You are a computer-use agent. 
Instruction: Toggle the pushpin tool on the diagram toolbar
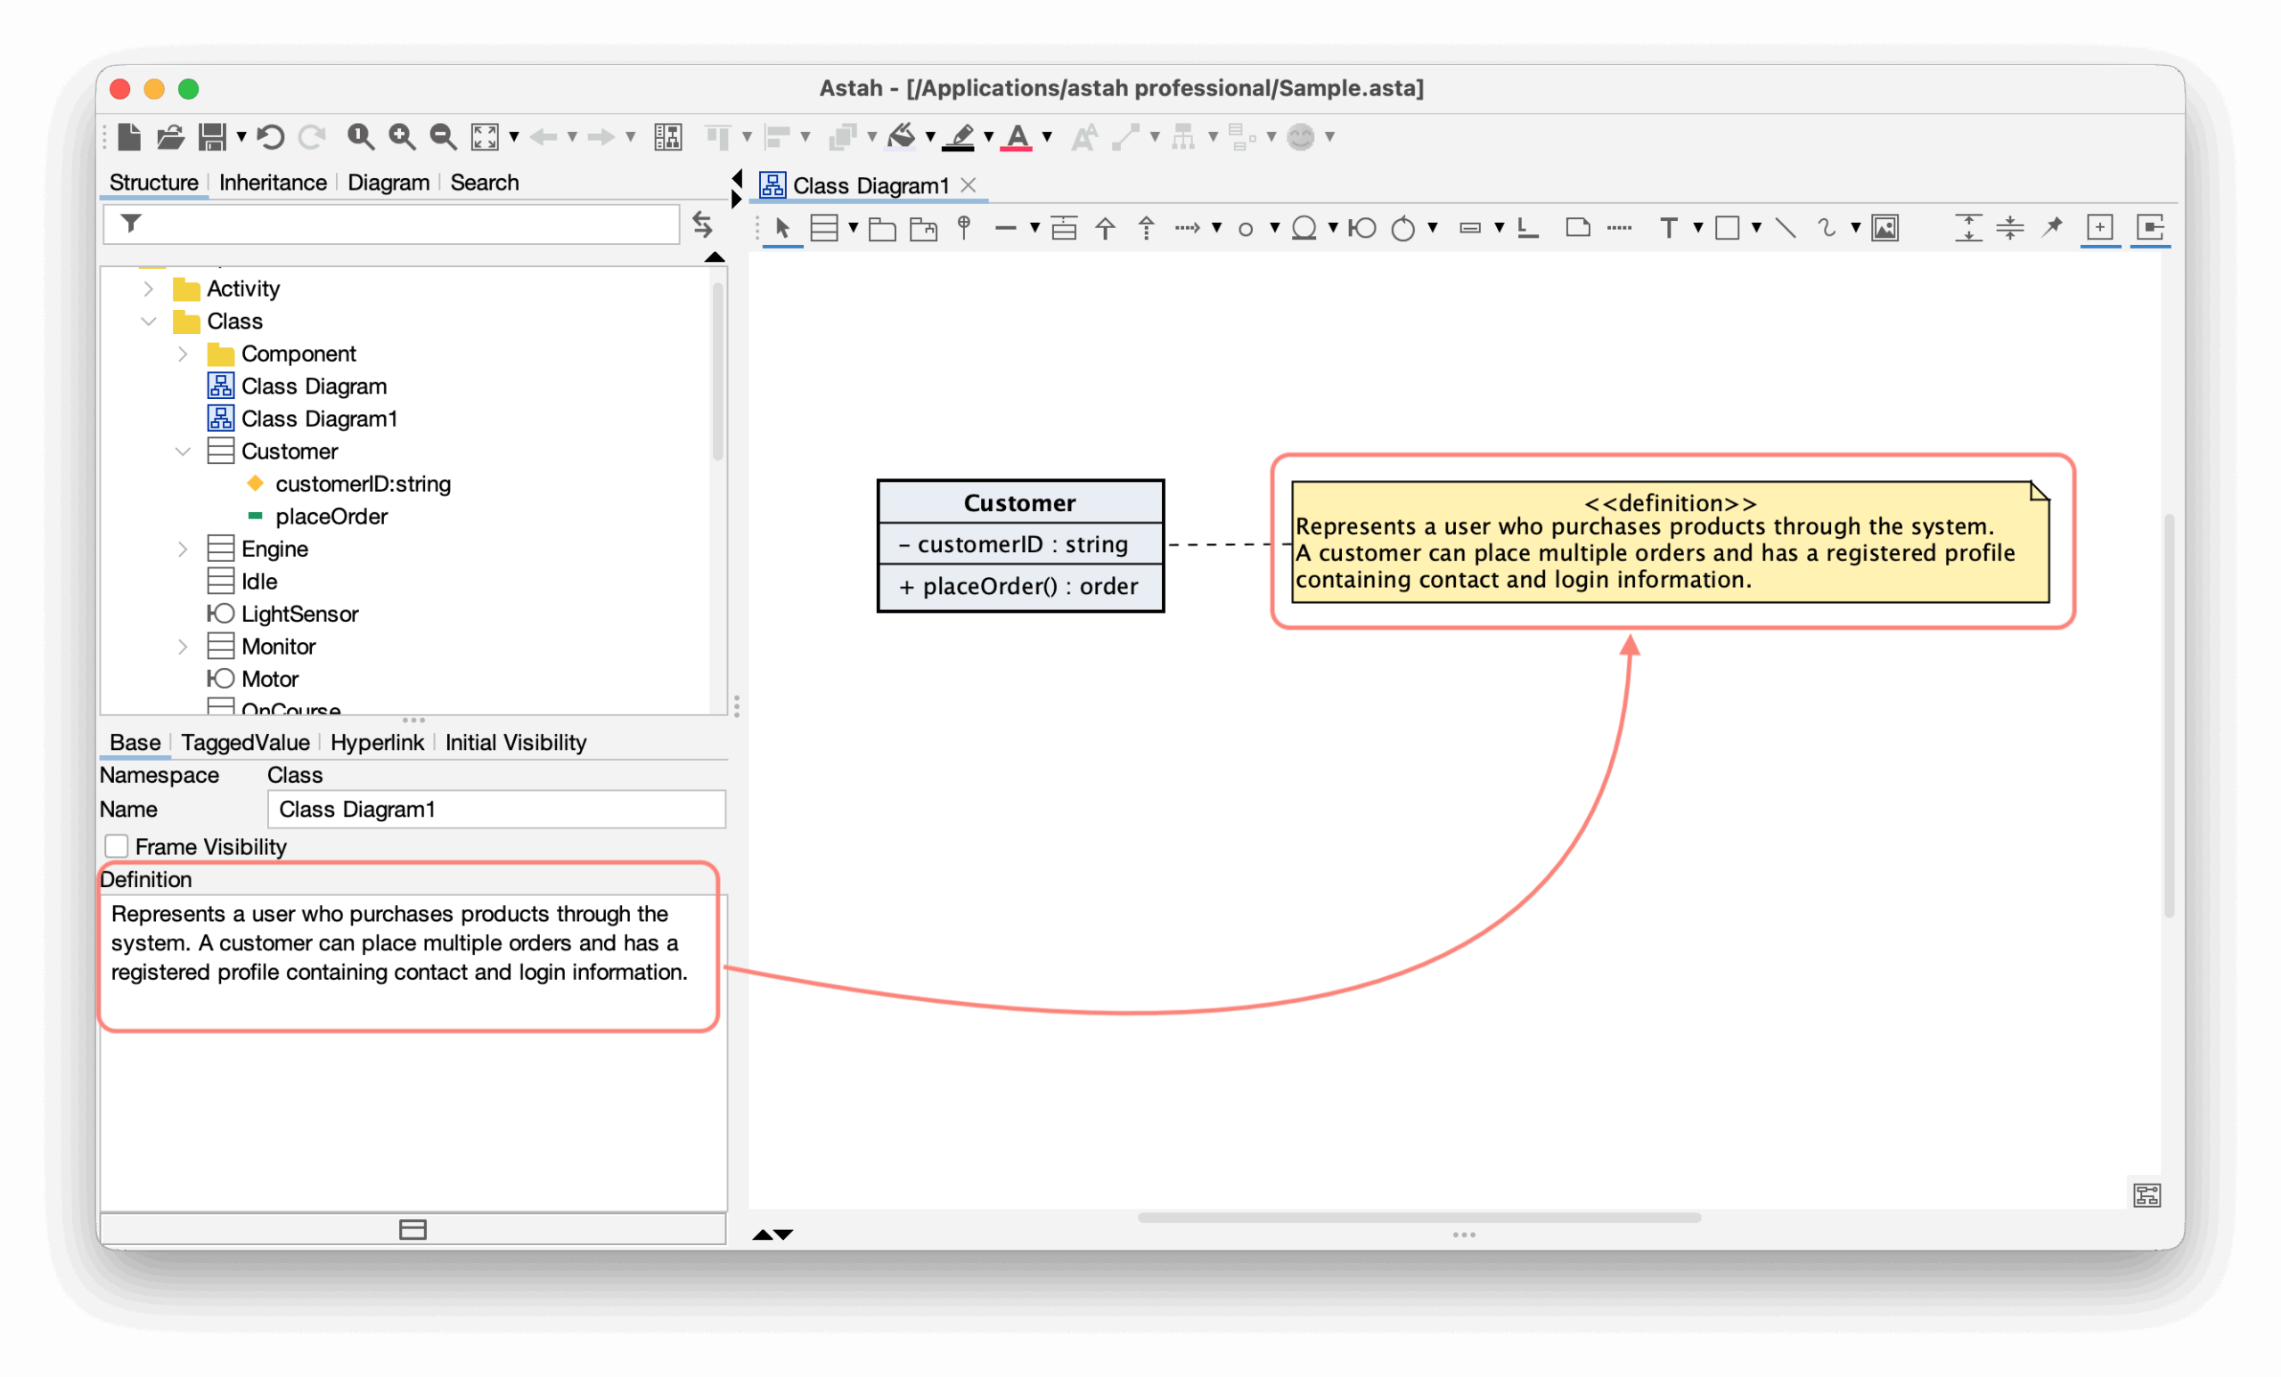[x=2052, y=228]
